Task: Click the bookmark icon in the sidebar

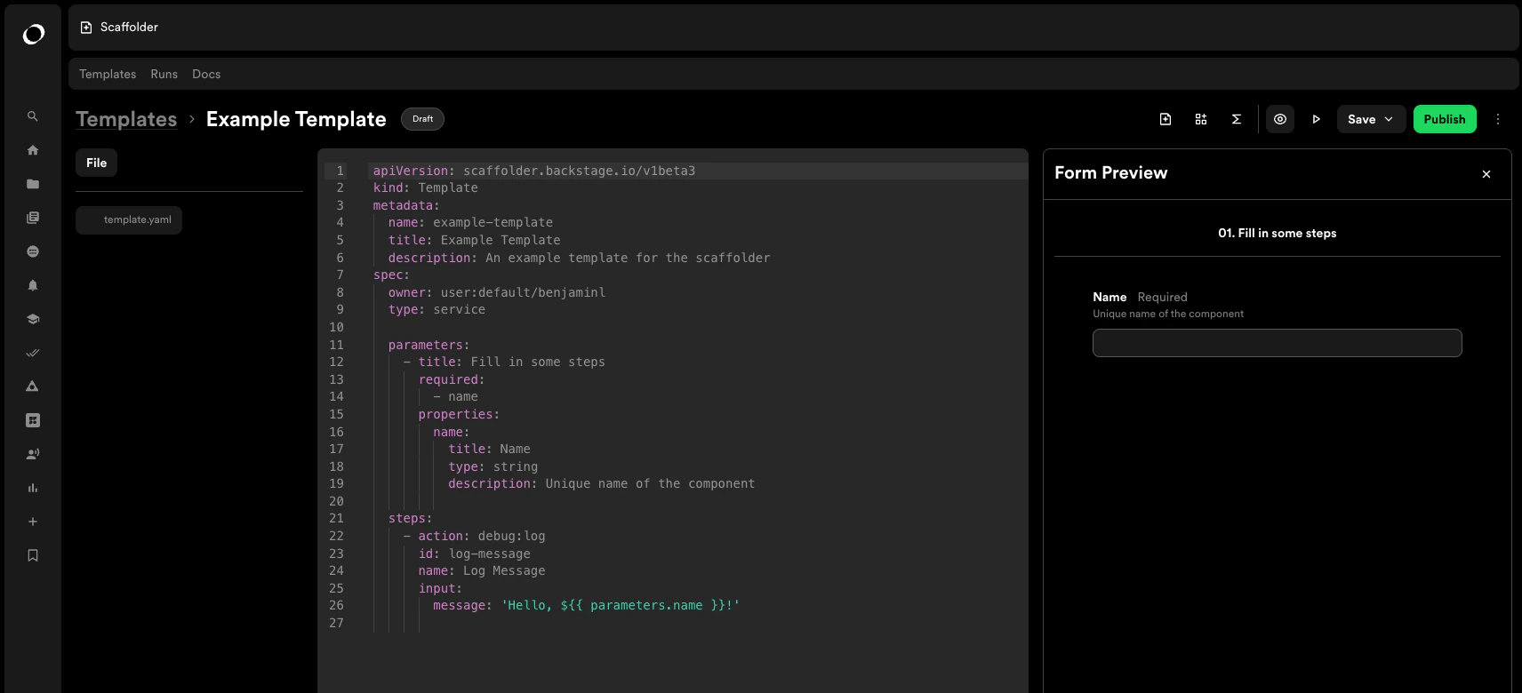Action: pos(33,555)
